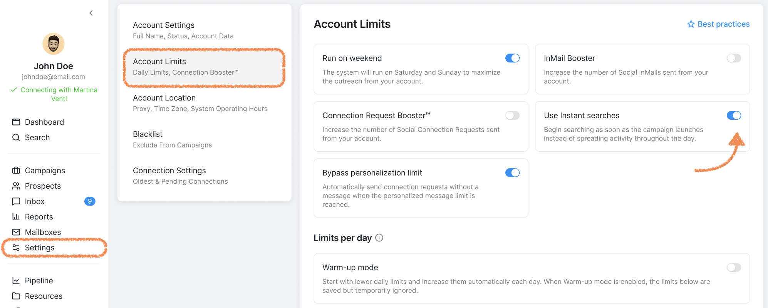Open Account Location settings section
Image resolution: width=768 pixels, height=308 pixels.
point(204,103)
